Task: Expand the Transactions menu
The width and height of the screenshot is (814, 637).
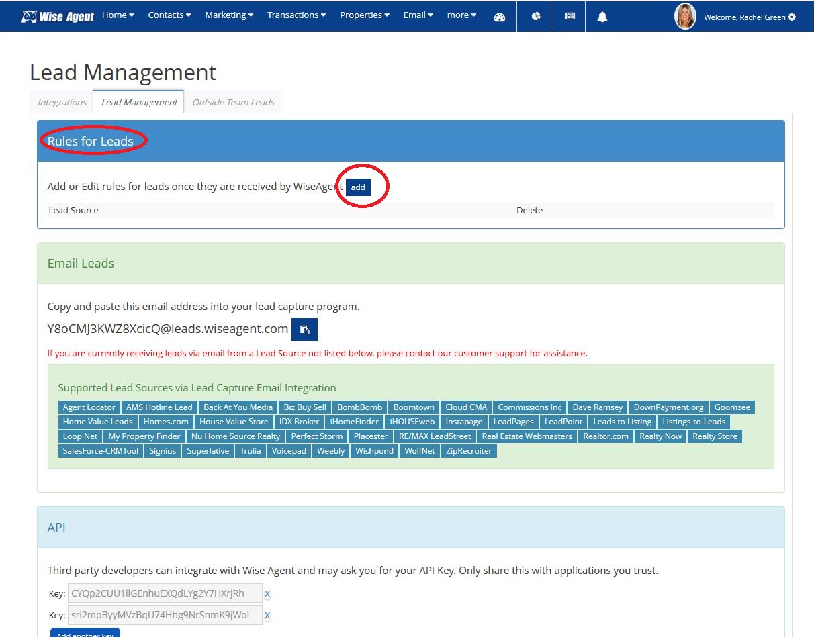Action: click(x=296, y=15)
